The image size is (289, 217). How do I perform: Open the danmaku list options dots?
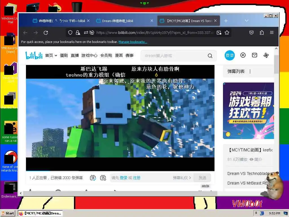(x=250, y=71)
